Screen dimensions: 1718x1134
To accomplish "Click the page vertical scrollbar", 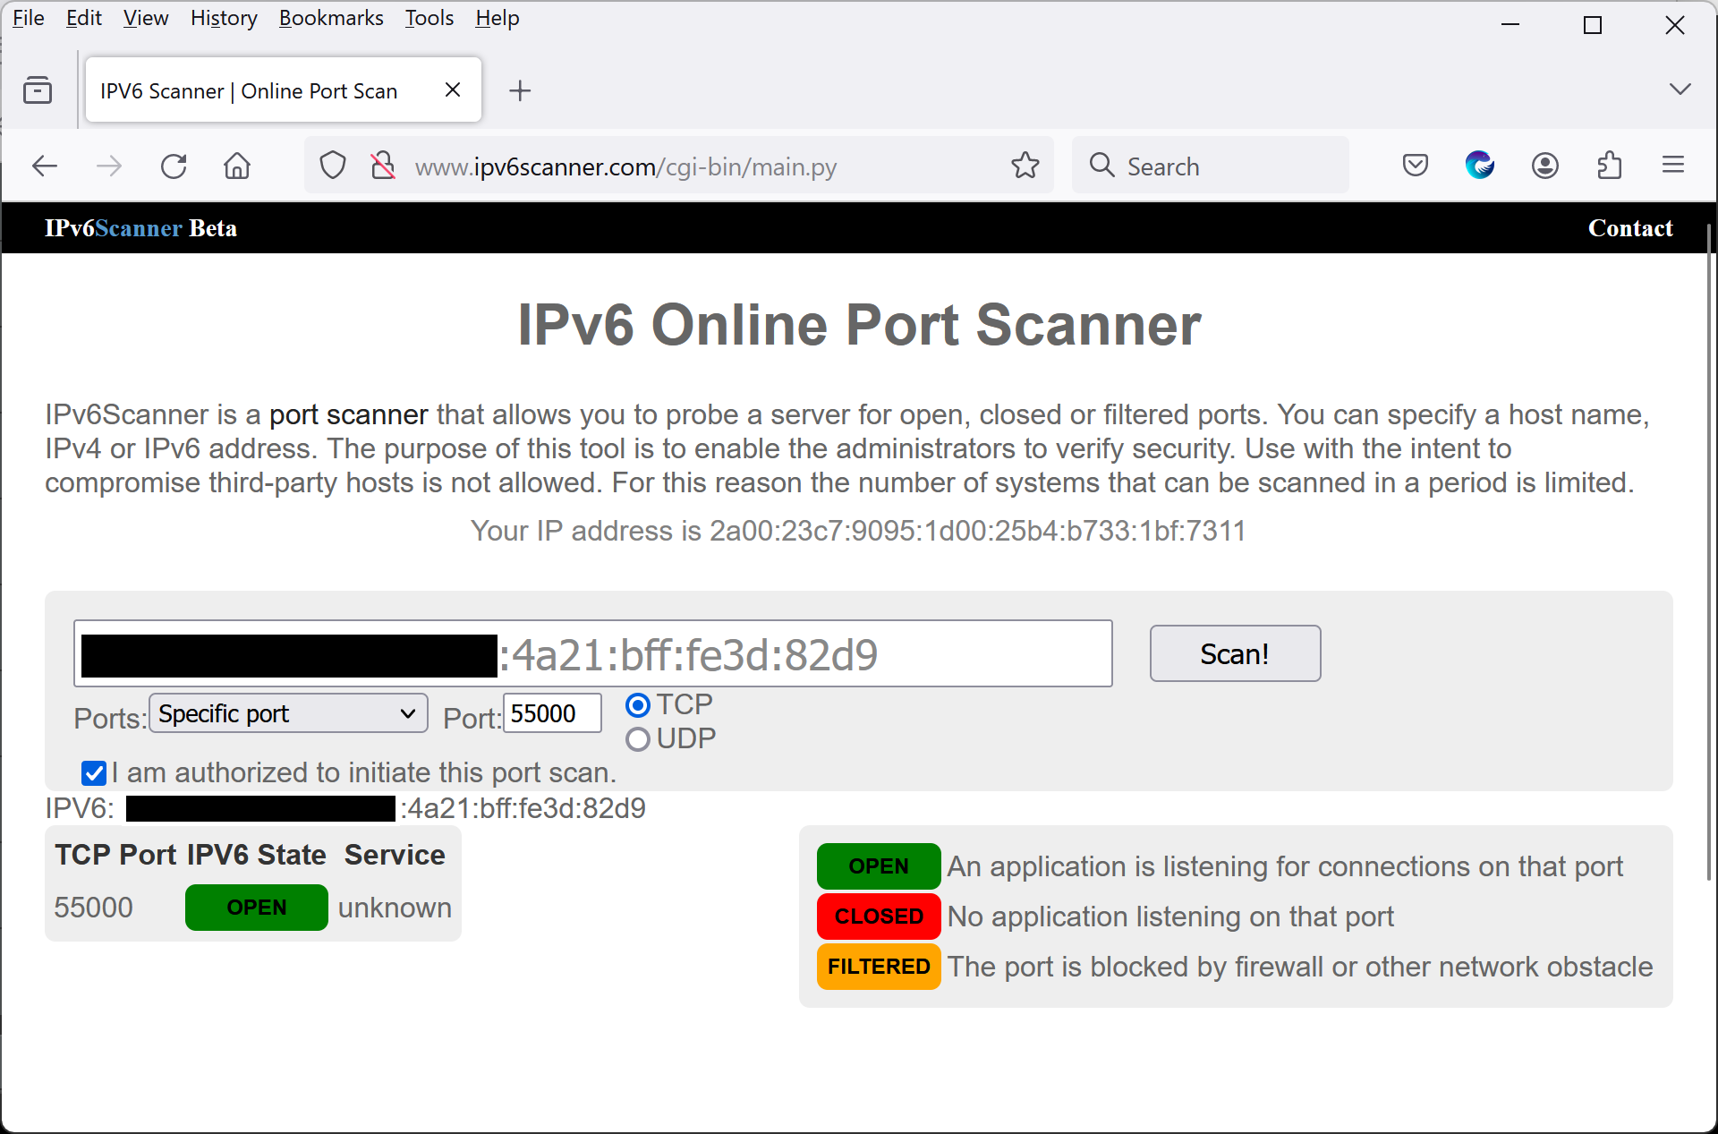I will pyautogui.click(x=1709, y=550).
